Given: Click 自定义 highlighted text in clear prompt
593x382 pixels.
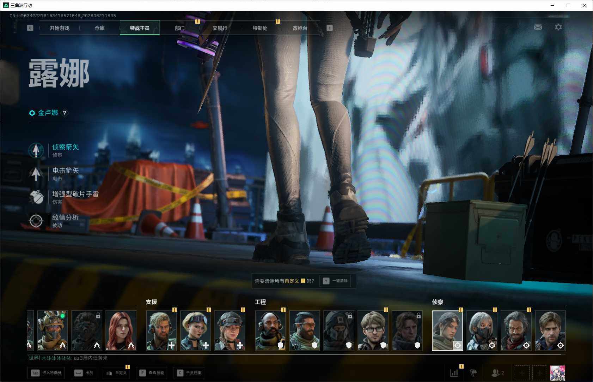Looking at the screenshot, I should pyautogui.click(x=292, y=281).
